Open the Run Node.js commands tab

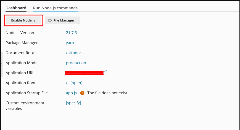55,8
